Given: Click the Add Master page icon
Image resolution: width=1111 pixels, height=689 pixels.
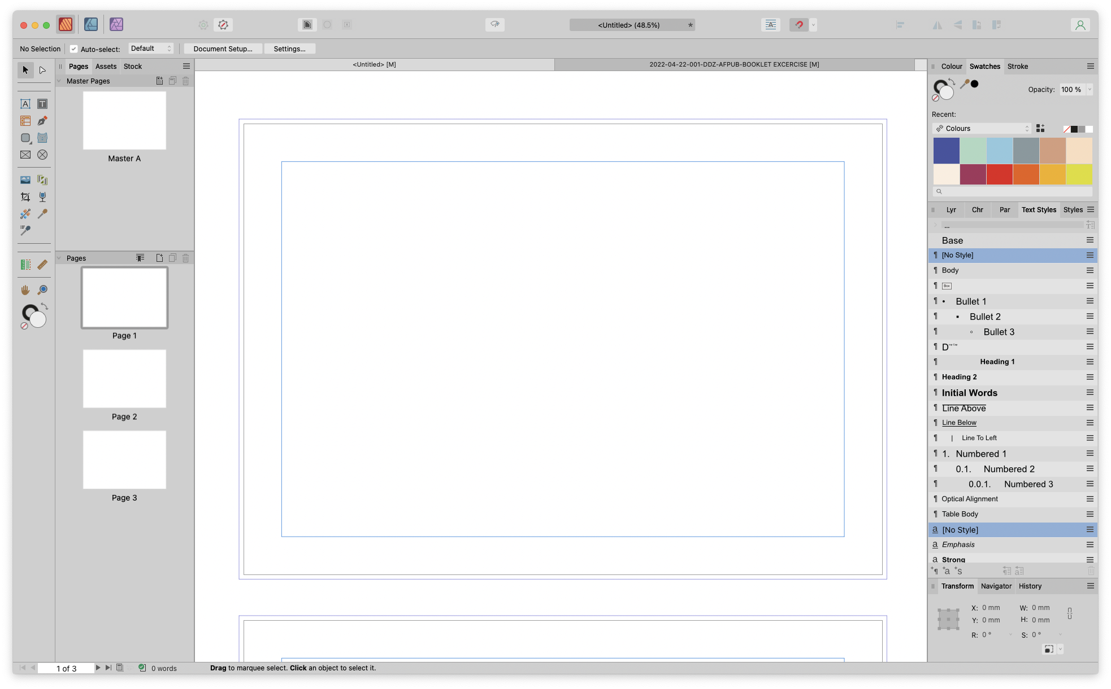Looking at the screenshot, I should pos(160,81).
